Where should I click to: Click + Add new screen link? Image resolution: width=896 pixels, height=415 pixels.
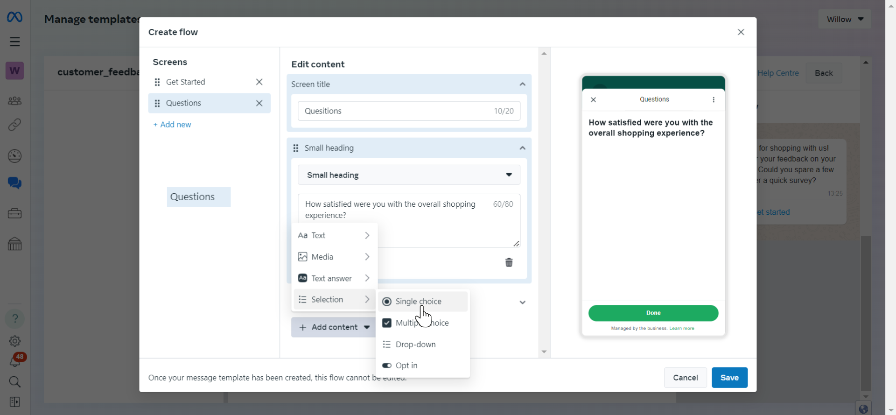pos(172,125)
